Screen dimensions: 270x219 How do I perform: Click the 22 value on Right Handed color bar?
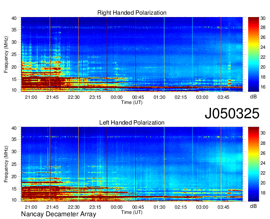click(263, 57)
